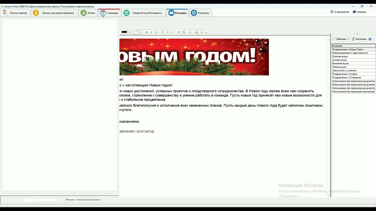Click the blue gear Настройки icon

[194, 13]
